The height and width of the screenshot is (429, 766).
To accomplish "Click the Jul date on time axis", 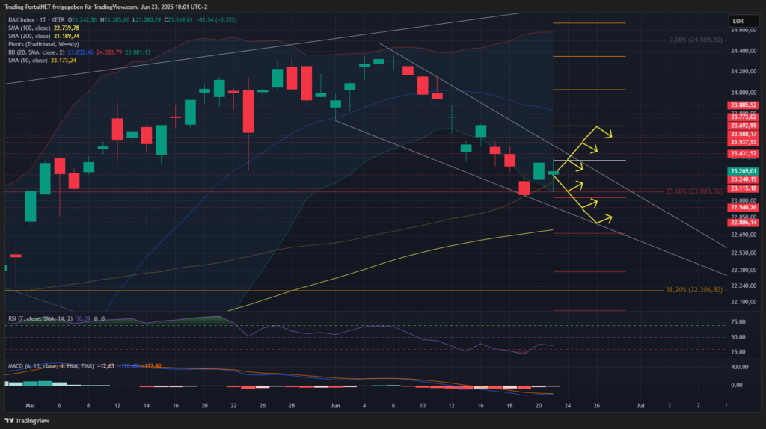I will pyautogui.click(x=640, y=404).
